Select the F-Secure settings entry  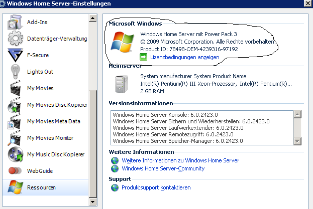(x=46, y=55)
